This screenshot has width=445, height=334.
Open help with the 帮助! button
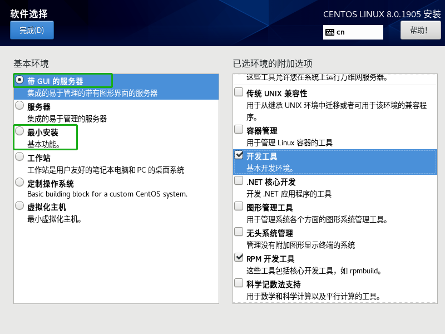point(421,31)
